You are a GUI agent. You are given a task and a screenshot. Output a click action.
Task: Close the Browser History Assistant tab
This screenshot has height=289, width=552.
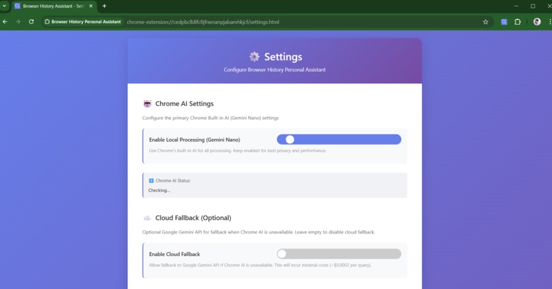pyautogui.click(x=91, y=6)
